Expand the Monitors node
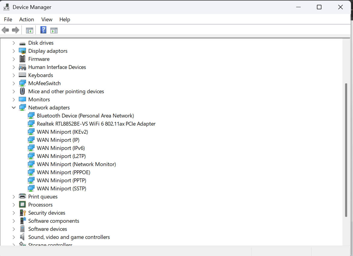Viewport: 353px width, 256px height. click(14, 100)
